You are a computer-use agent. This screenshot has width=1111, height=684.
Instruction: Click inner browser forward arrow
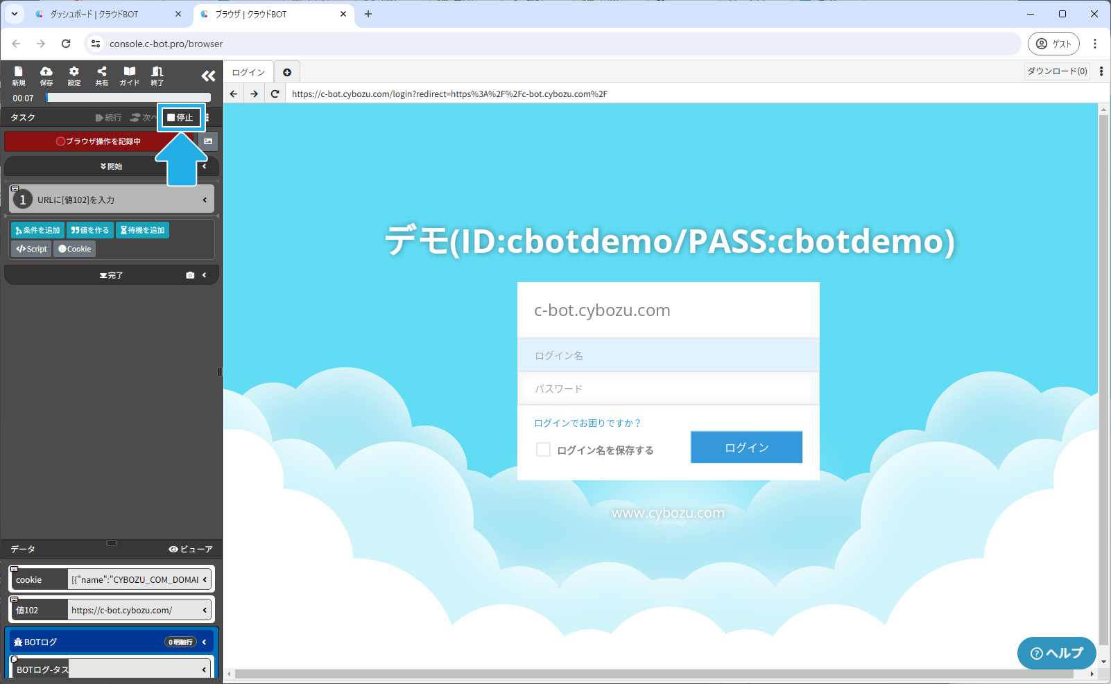pyautogui.click(x=255, y=94)
